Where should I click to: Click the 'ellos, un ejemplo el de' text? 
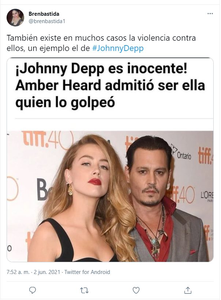[x=48, y=48]
